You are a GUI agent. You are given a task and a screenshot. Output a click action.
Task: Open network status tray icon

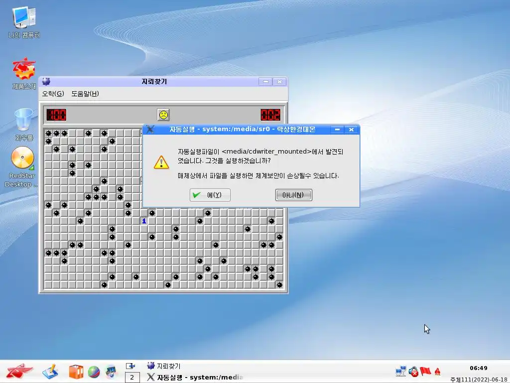point(401,371)
